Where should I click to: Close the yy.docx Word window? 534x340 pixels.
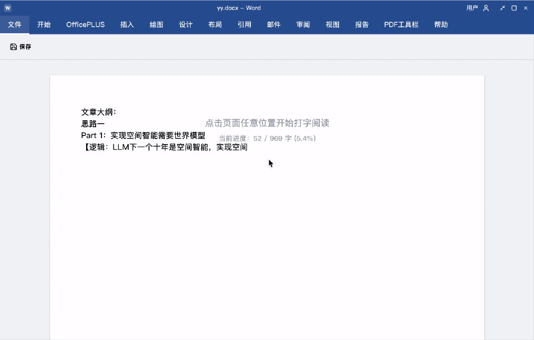[x=526, y=8]
